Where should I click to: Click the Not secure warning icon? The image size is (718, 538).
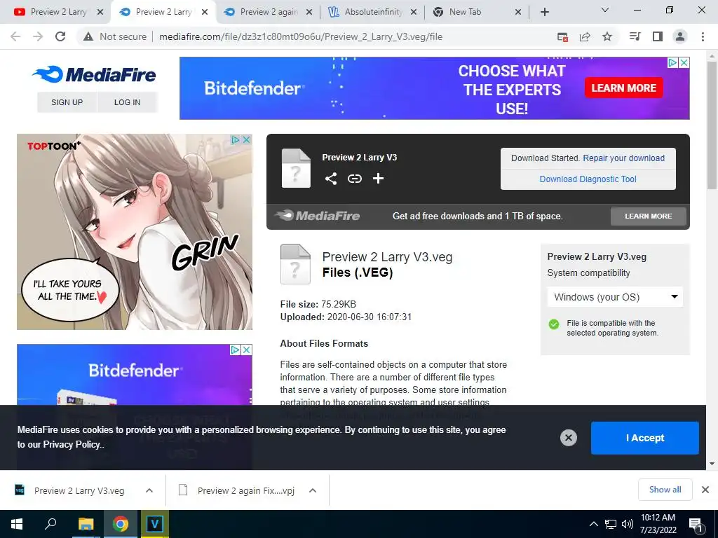88,36
